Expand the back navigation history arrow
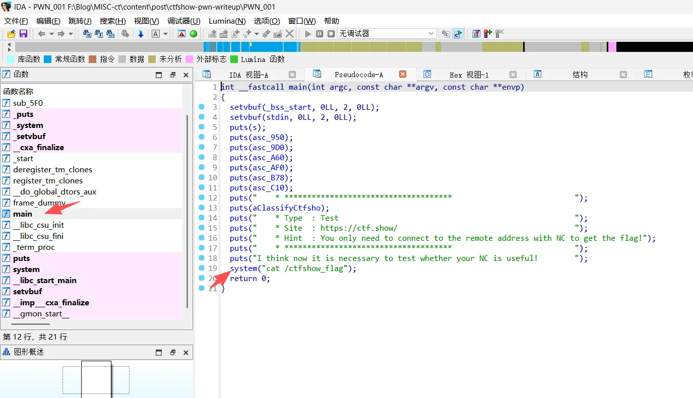 [x=51, y=34]
